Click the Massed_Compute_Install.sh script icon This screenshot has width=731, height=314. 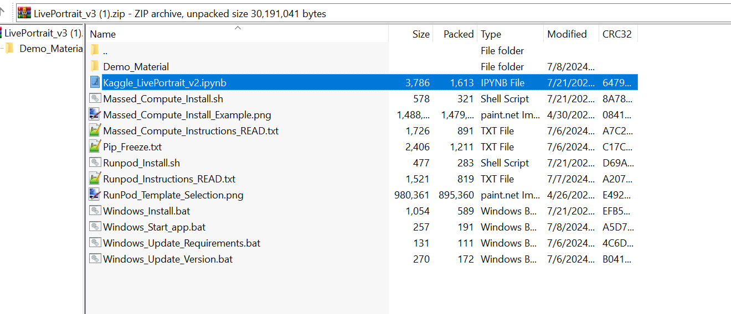pos(95,98)
